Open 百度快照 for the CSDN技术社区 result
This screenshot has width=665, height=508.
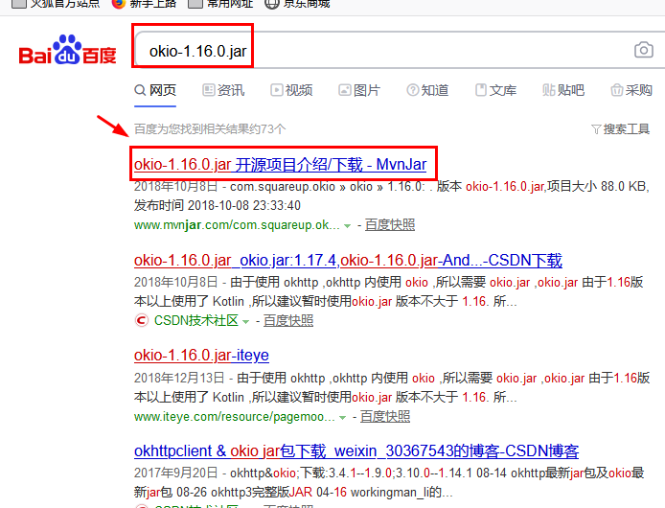tap(288, 320)
